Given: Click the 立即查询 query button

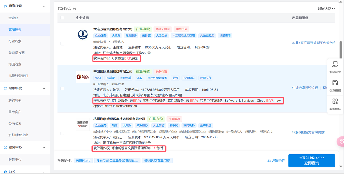Looking at the screenshot, I should click(312, 161).
